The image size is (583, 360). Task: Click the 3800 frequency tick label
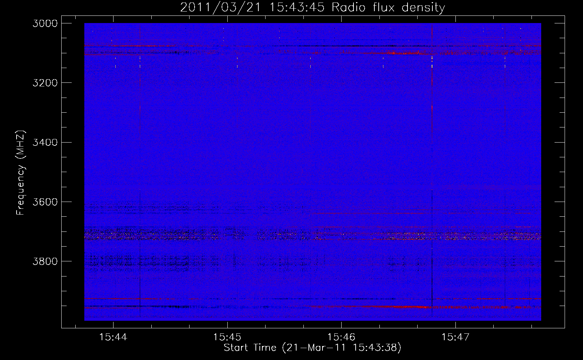[x=45, y=261]
